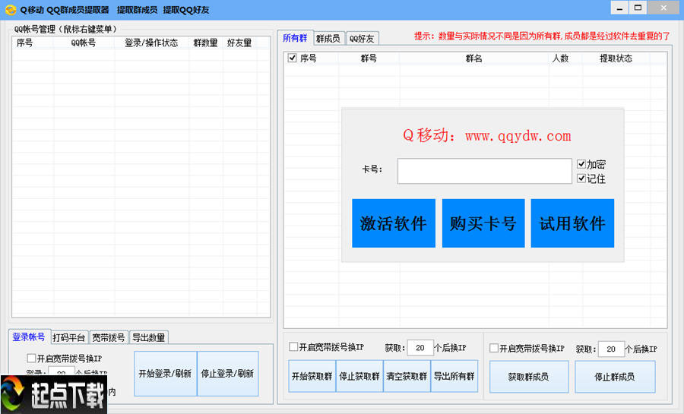The height and width of the screenshot is (414, 684).
Task: Click the www.qqydw.com website text
Action: click(x=518, y=136)
